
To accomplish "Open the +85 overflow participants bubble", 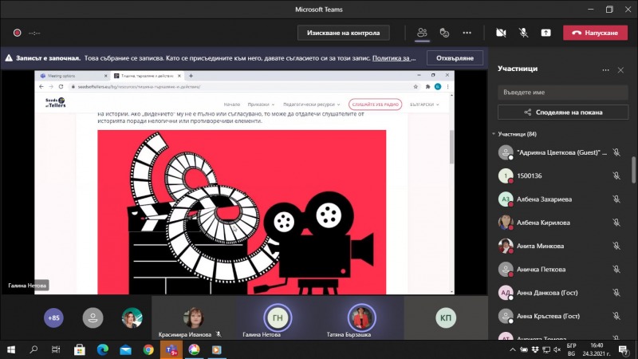I will 53,318.
